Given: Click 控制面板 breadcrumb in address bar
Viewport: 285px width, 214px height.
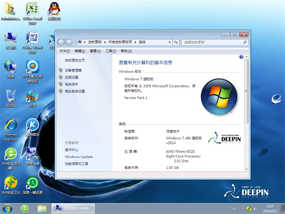Looking at the screenshot, I should (95, 42).
